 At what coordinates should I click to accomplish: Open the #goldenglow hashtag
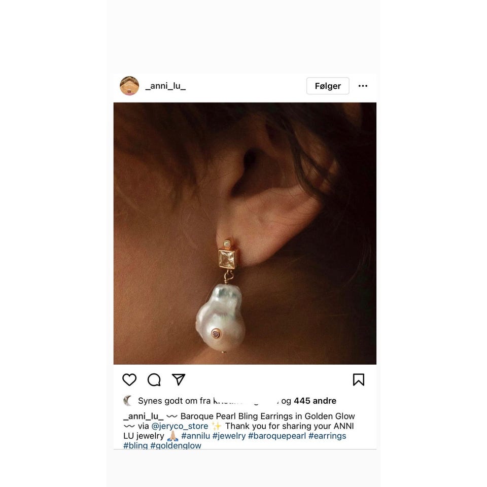click(176, 445)
